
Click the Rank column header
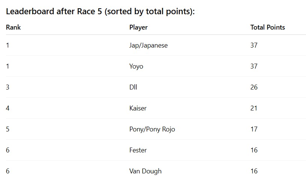point(13,27)
